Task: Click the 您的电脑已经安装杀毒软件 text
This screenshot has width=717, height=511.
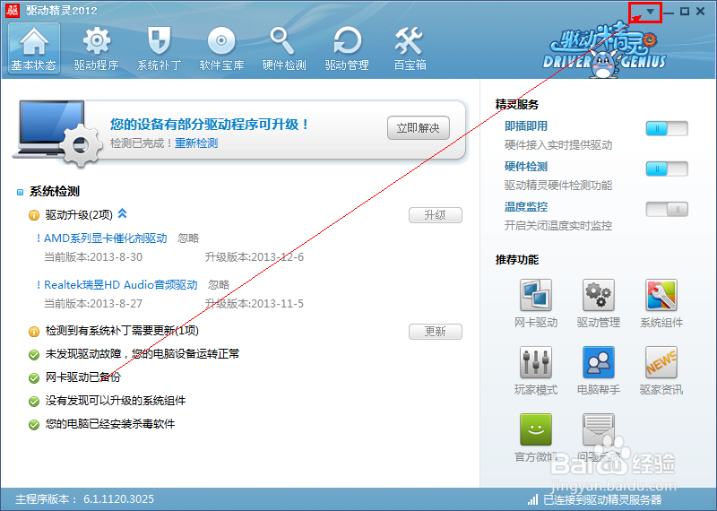Action: (109, 424)
